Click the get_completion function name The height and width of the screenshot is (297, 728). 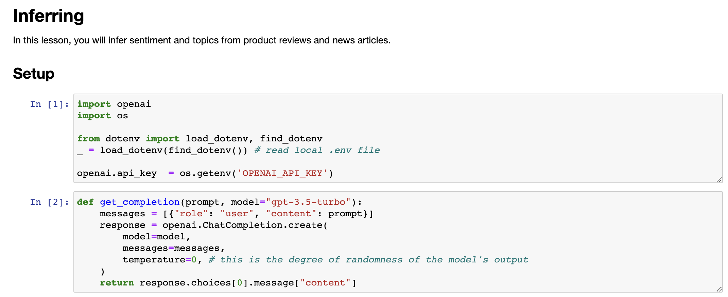[x=140, y=202]
